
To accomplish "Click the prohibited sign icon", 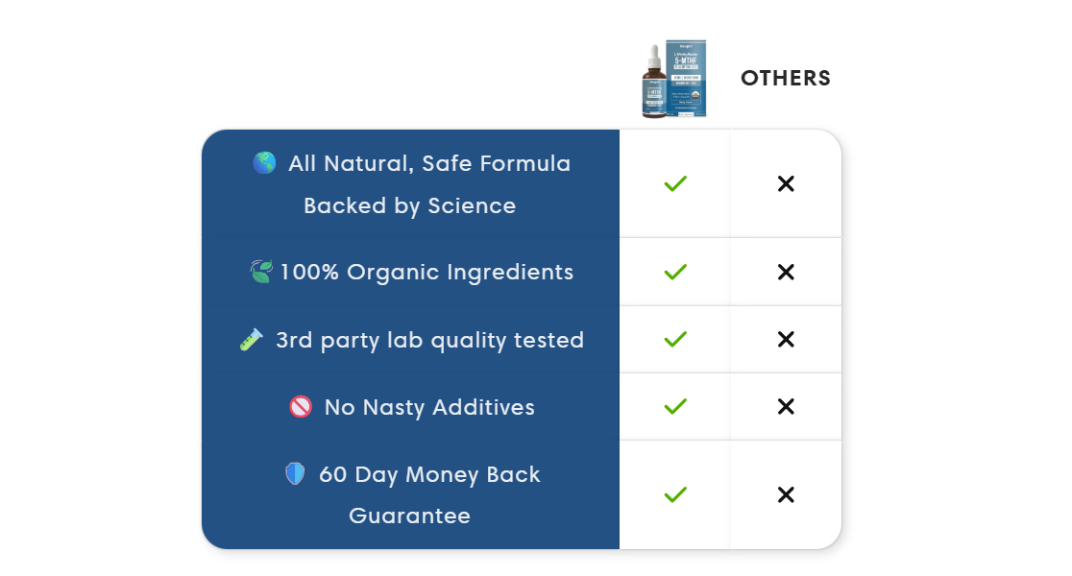I will point(301,407).
